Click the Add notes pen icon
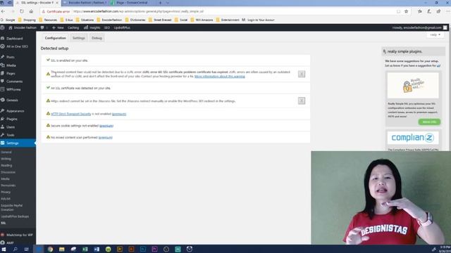Viewport: 451px width, 253px height. click(x=429, y=11)
